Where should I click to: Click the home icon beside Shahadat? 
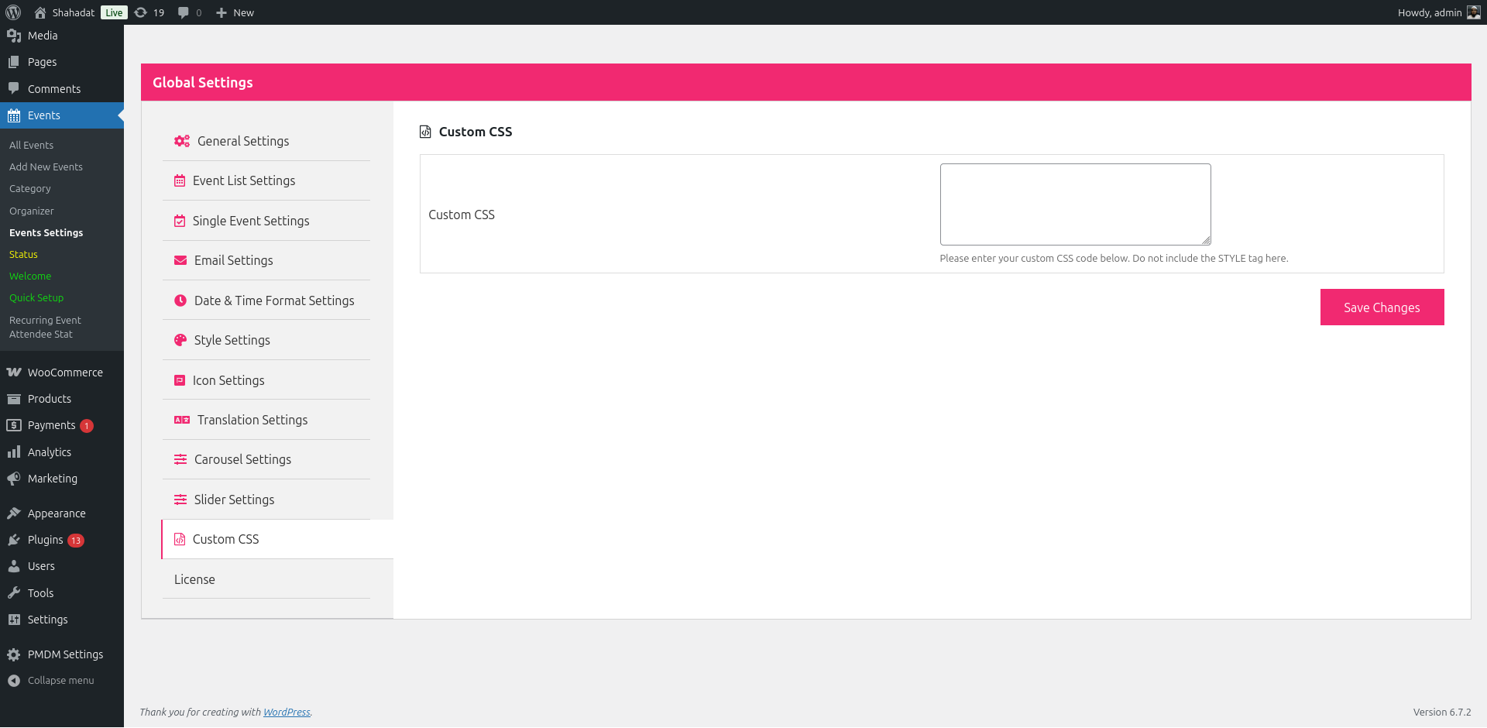coord(40,12)
